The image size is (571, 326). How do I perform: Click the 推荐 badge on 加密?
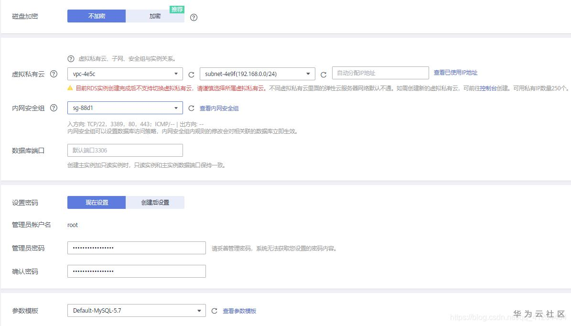click(x=177, y=10)
